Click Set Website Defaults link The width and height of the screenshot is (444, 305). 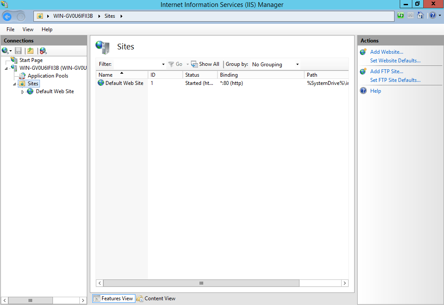click(395, 61)
